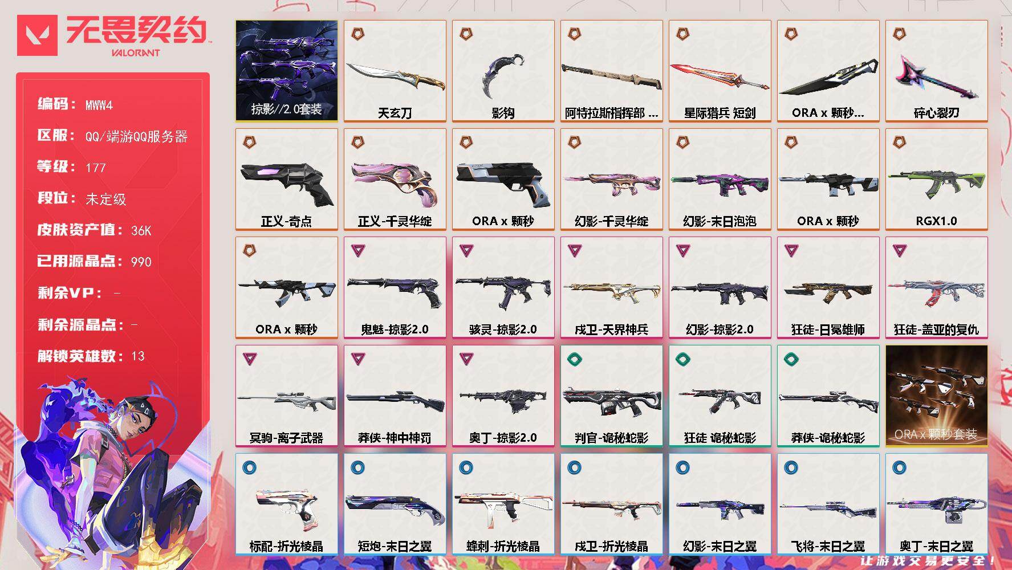Click the 蜂刺-折光棱晶 SMG skin

[x=503, y=504]
